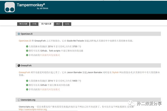Click the OpenUserJS section header
Image resolution: width=167 pixels, height=111 pixels.
pos(88,34)
